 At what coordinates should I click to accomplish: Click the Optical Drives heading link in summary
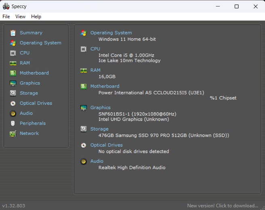(106, 145)
